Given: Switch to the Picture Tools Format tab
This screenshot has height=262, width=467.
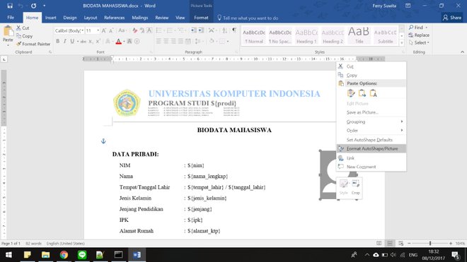Looking at the screenshot, I should coord(201,18).
